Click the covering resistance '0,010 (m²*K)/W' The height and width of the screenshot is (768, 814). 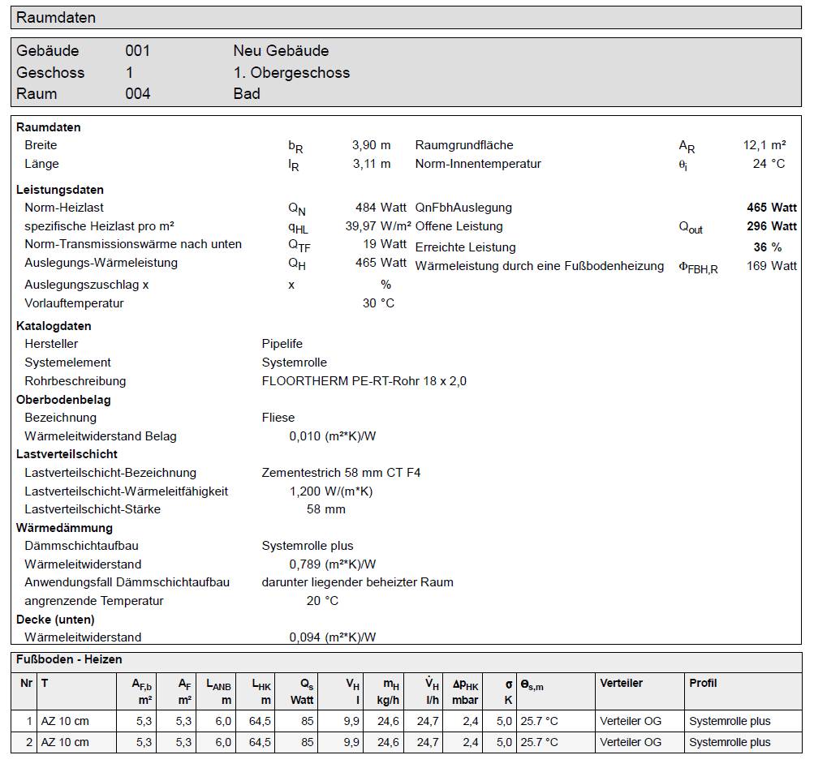pos(333,436)
